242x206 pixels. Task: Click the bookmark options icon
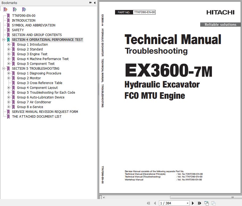(x=24, y=10)
